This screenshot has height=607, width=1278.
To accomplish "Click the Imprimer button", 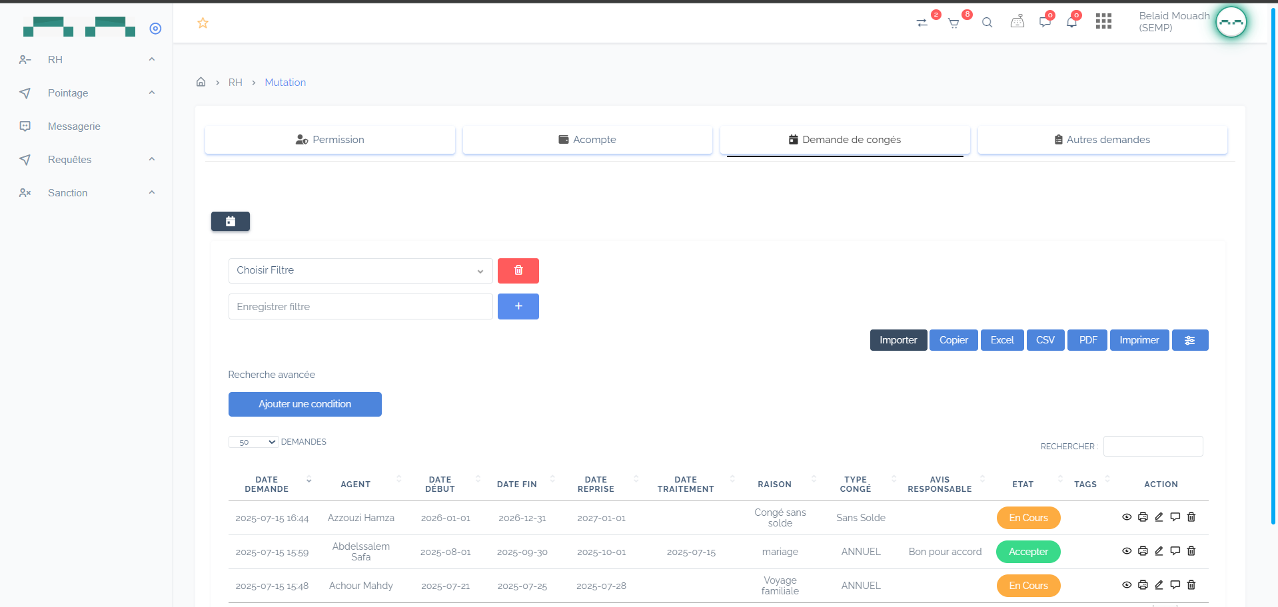I will coord(1139,340).
